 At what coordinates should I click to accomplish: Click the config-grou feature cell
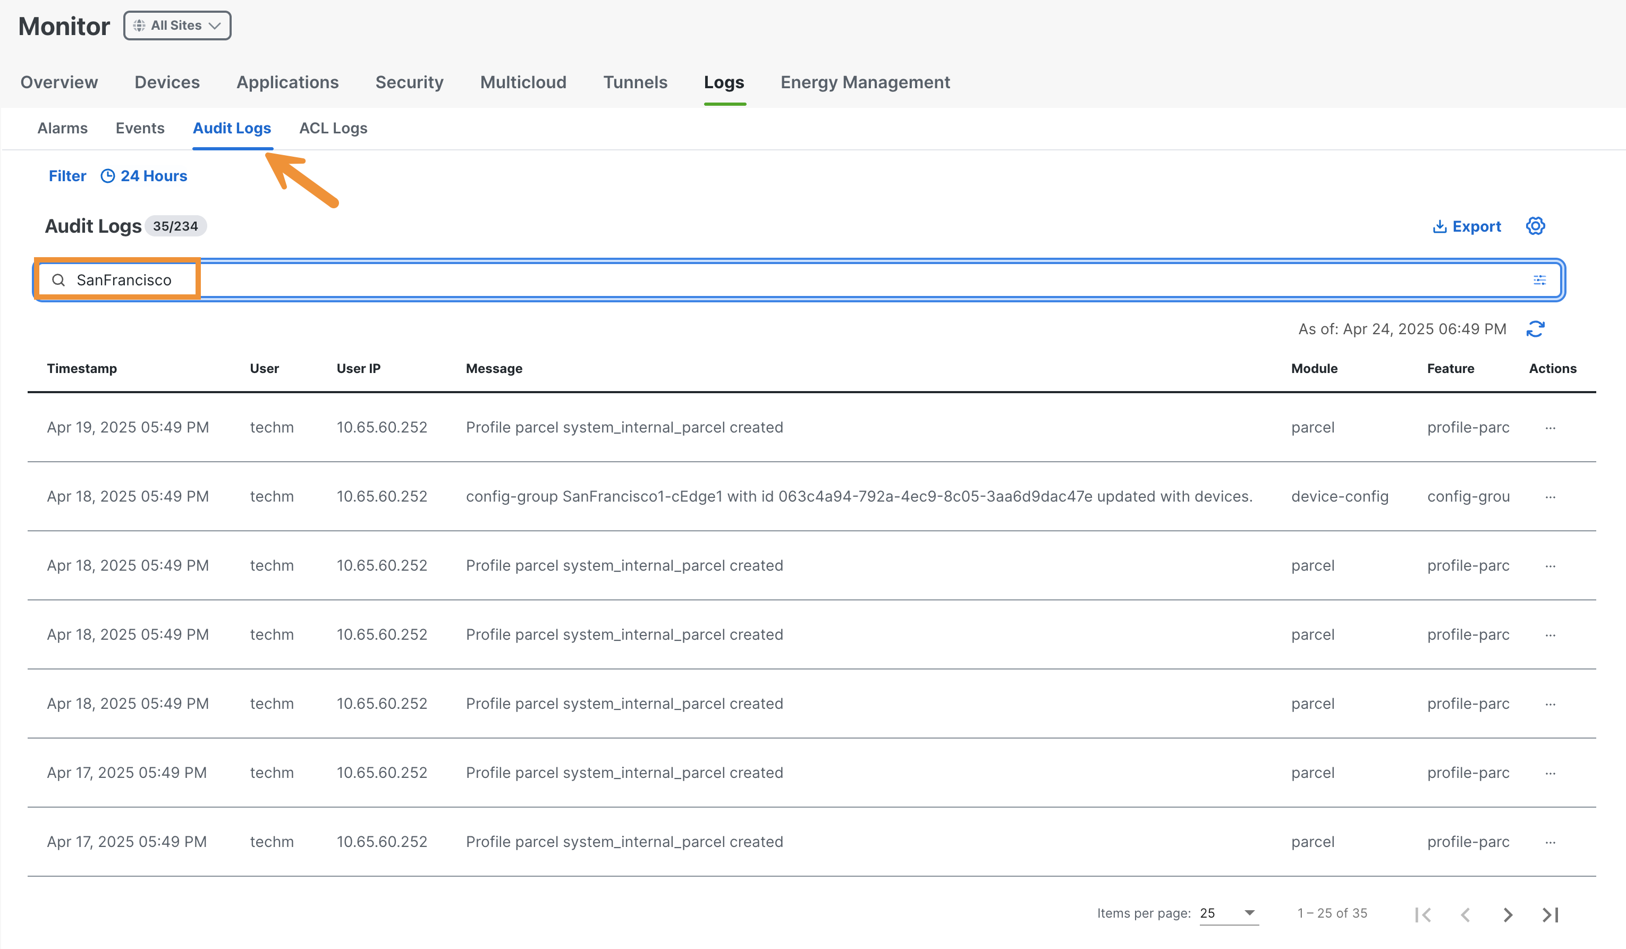click(x=1468, y=496)
